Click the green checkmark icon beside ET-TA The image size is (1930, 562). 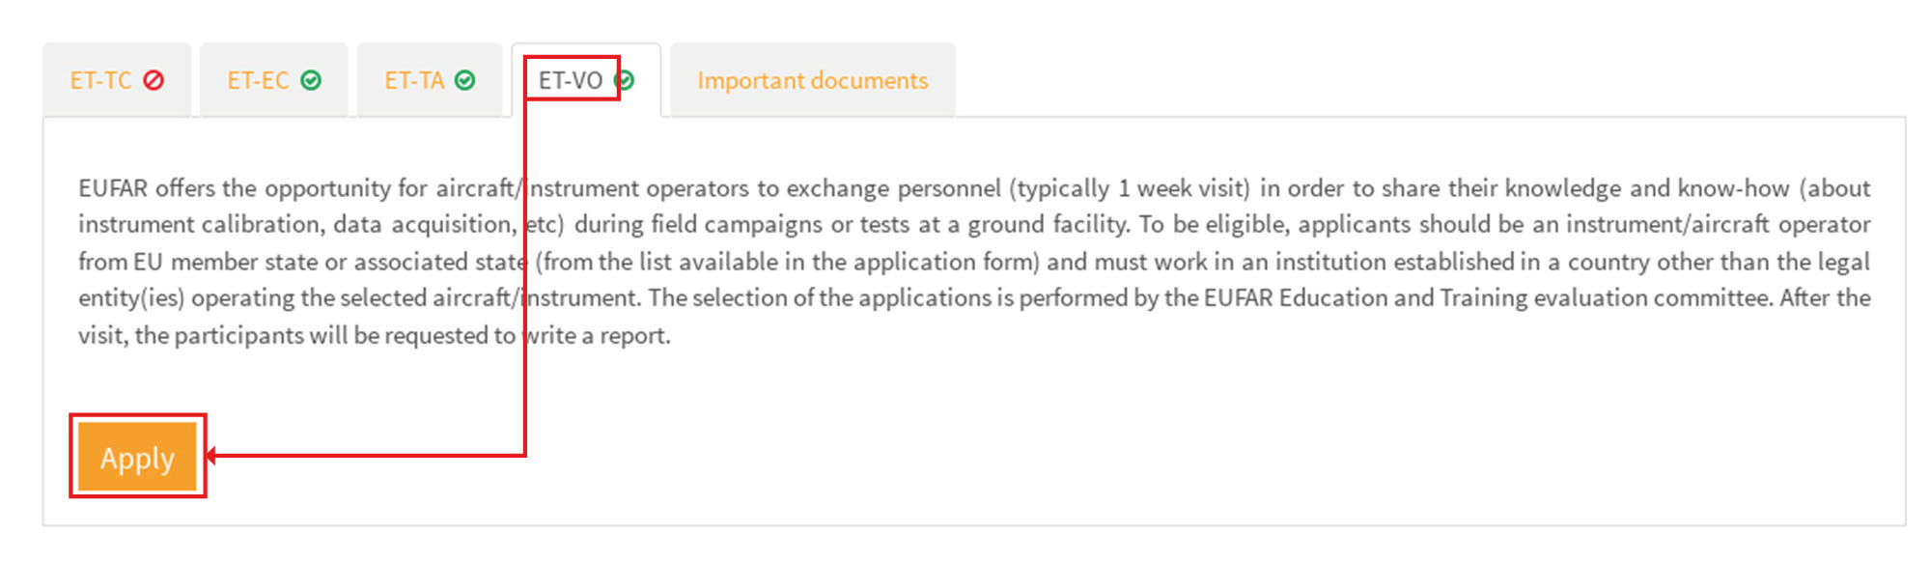465,80
